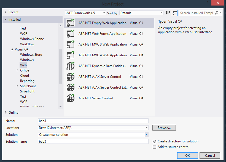The image size is (226, 162).
Task: Collapse the Visual C# tree node
Action: [12, 49]
